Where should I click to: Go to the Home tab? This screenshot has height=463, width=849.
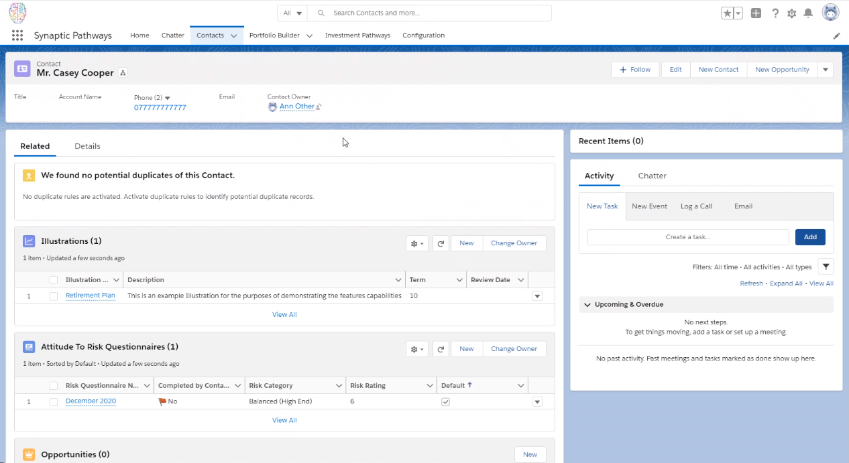139,36
